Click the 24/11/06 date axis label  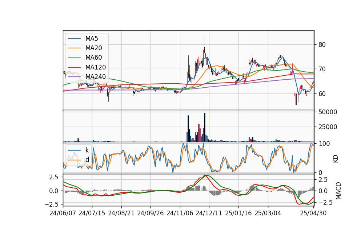tap(180, 213)
